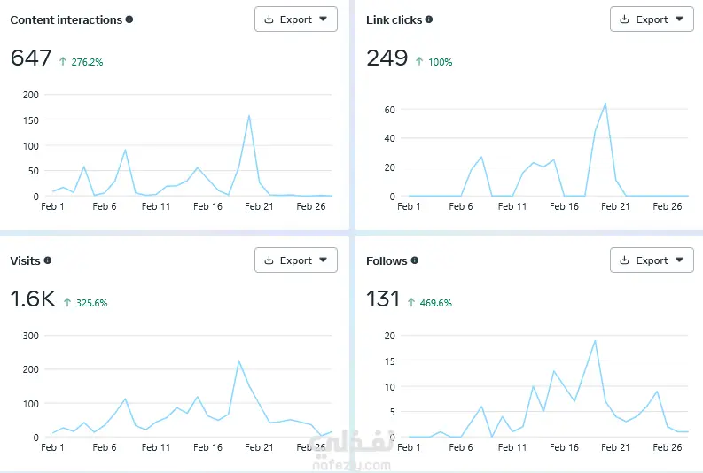Click download icon in Link clicks Export
The image size is (703, 473).
[624, 19]
